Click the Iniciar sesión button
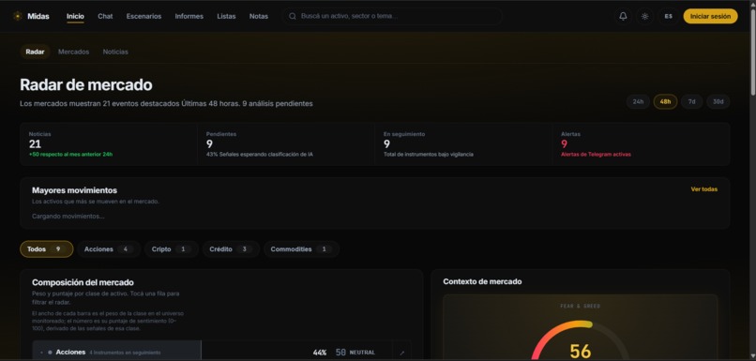This screenshot has height=361, width=756. 710,16
